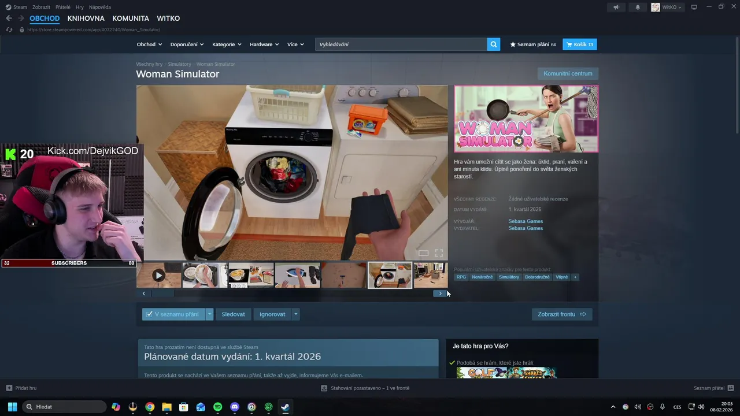
Task: Open the Kategorie dropdown menu
Action: [227, 44]
